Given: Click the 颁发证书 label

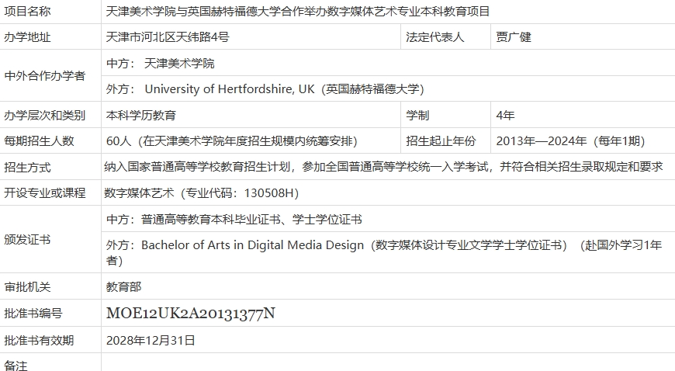Looking at the screenshot, I should [x=28, y=239].
